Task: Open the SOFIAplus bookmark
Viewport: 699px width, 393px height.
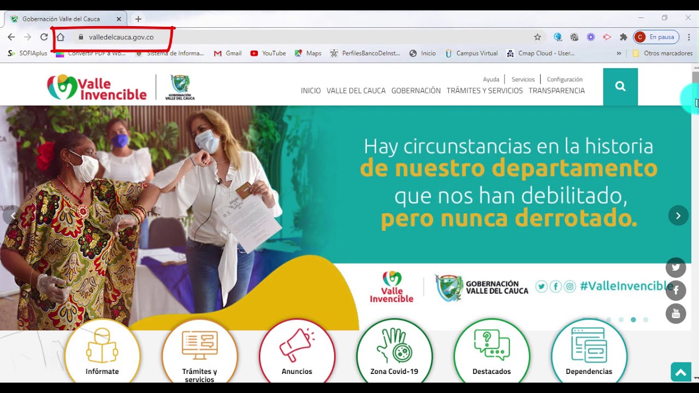Action: 27,53
